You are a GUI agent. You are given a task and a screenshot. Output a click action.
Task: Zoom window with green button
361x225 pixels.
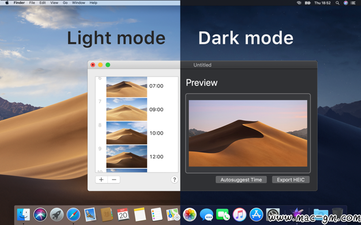[108, 65]
